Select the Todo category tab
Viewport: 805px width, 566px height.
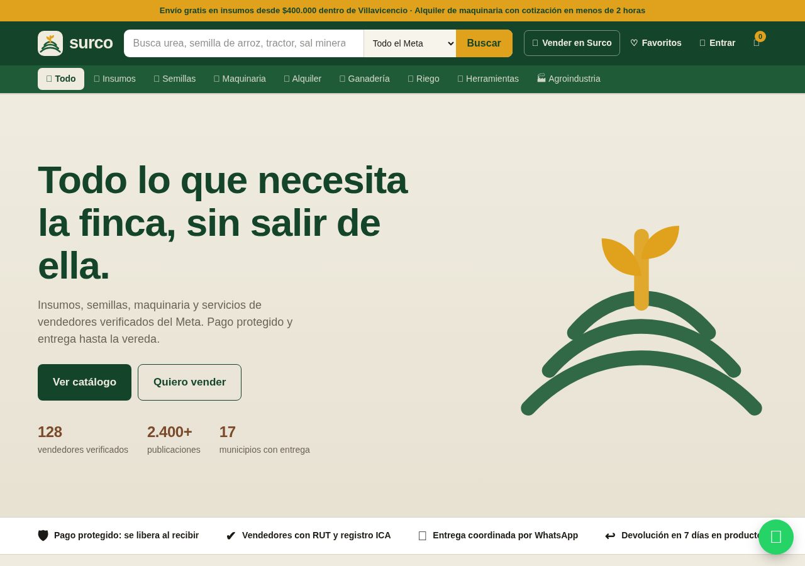pos(61,79)
